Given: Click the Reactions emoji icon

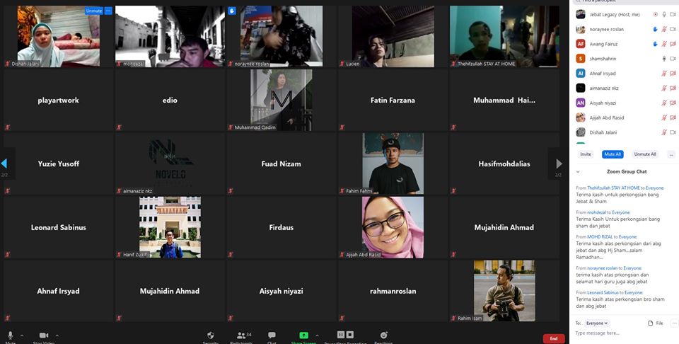Looking at the screenshot, I should pyautogui.click(x=383, y=335).
